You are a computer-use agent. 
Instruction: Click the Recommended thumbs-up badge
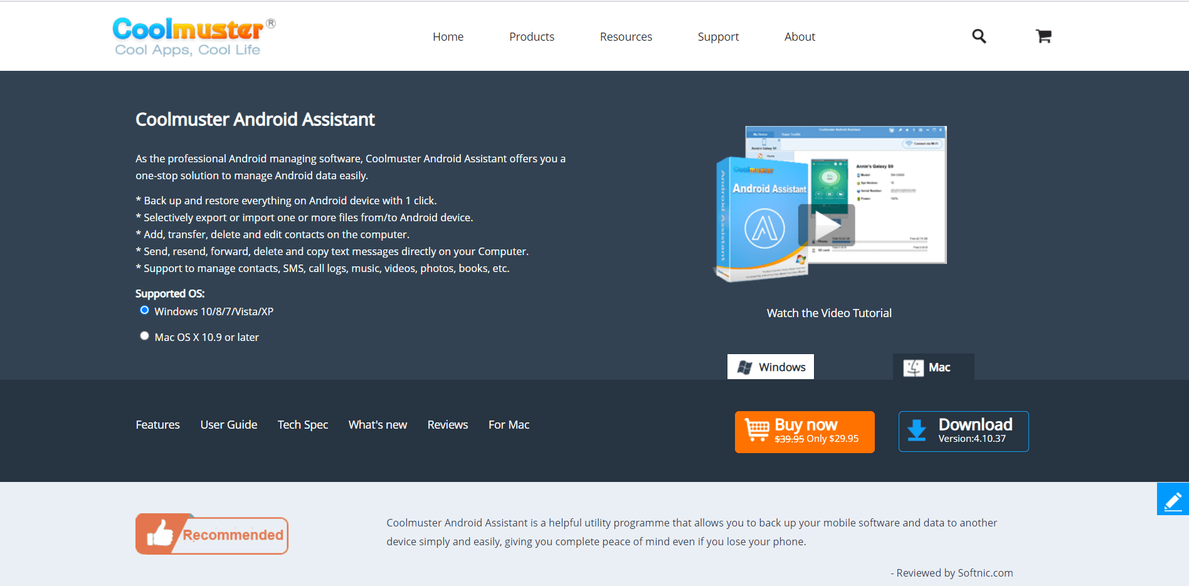tap(212, 535)
